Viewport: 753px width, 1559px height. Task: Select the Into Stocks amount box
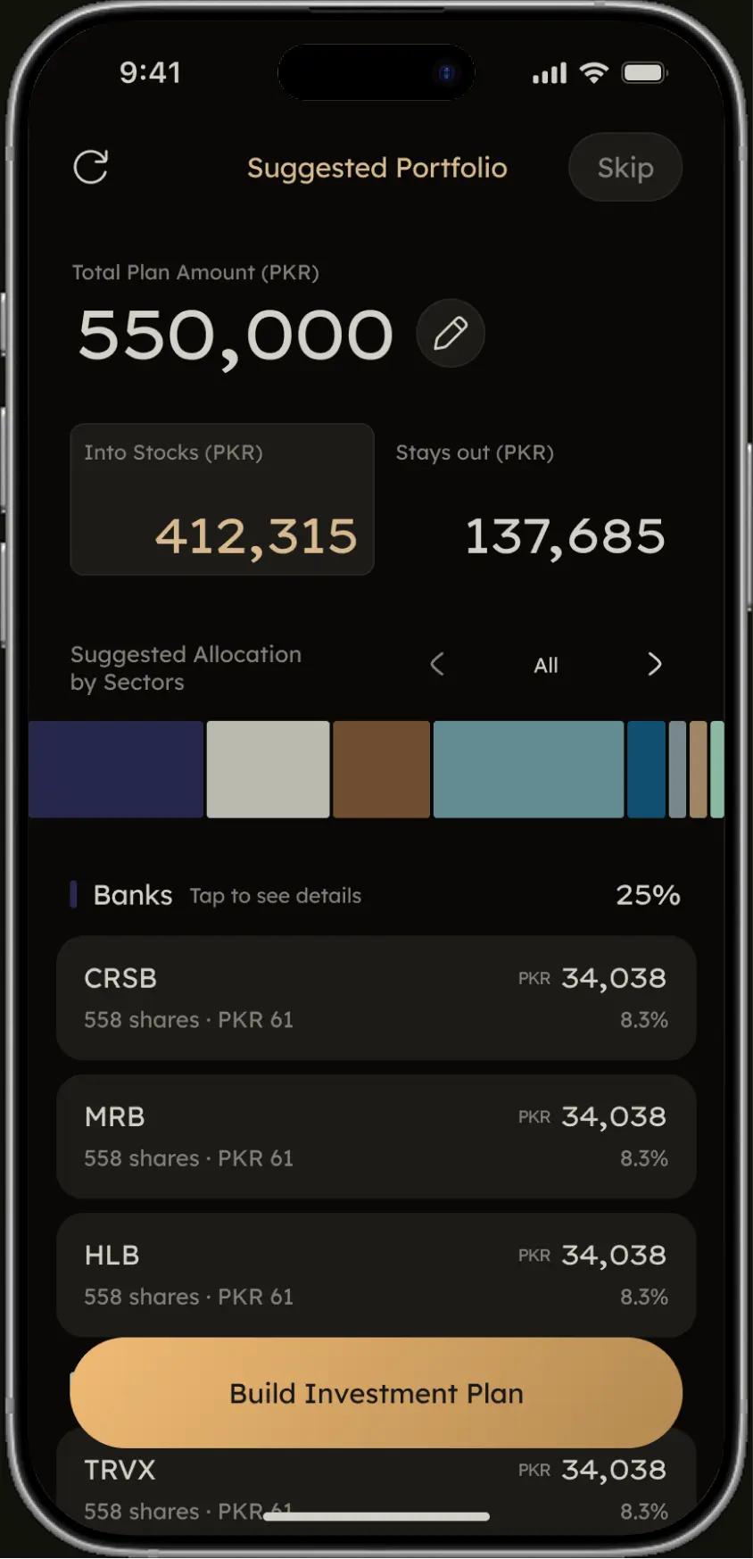[x=222, y=499]
